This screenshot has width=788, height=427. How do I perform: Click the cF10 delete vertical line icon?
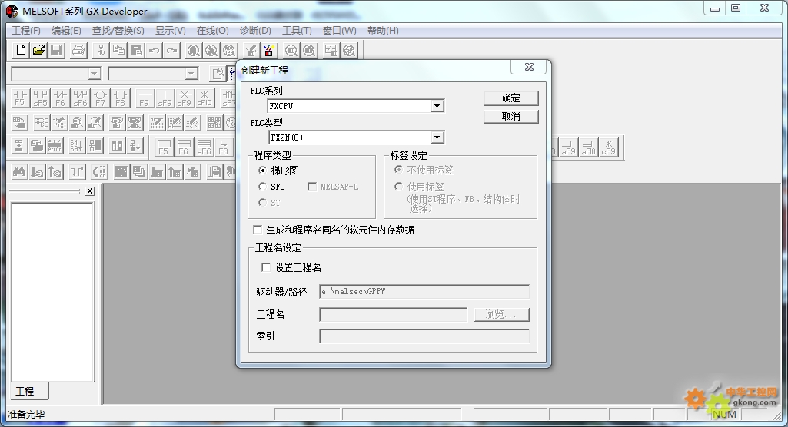(204, 98)
